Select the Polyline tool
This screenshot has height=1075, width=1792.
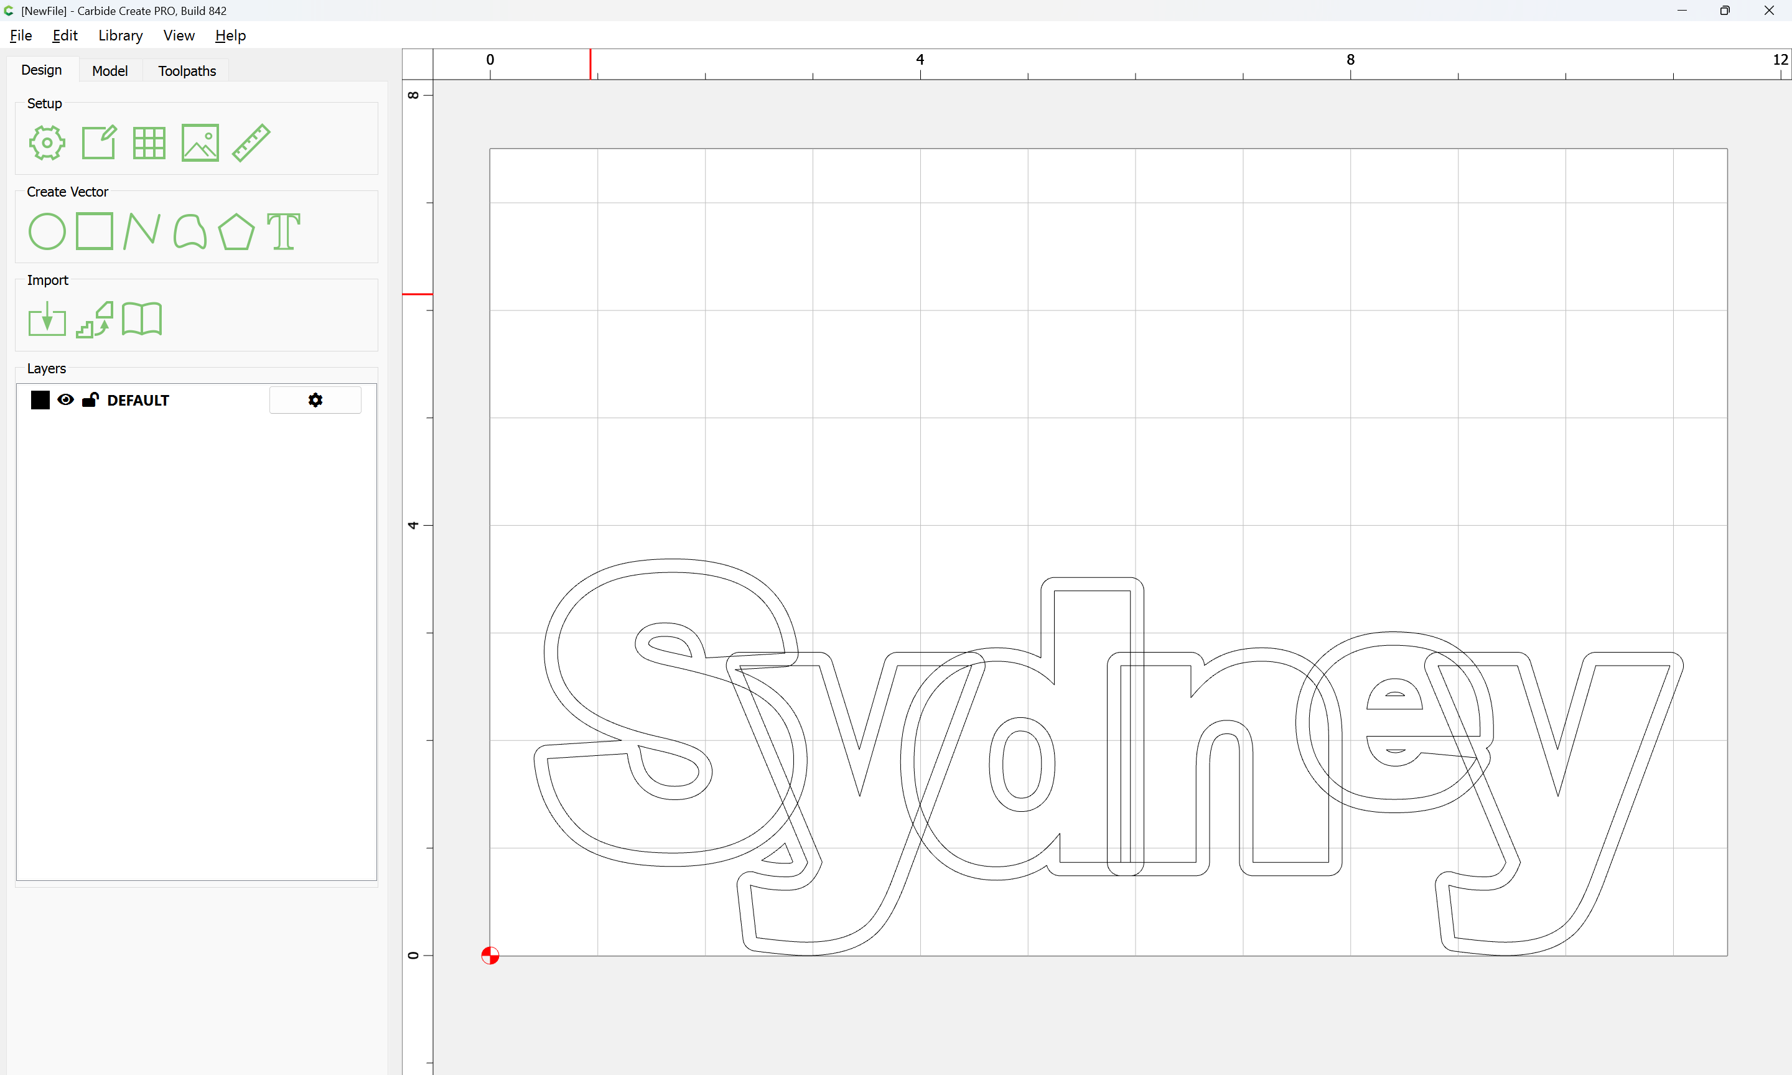tap(142, 232)
